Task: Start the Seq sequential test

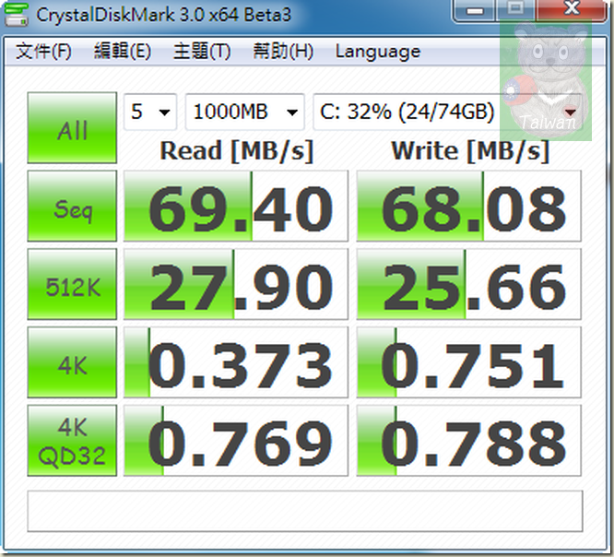Action: pyautogui.click(x=72, y=206)
